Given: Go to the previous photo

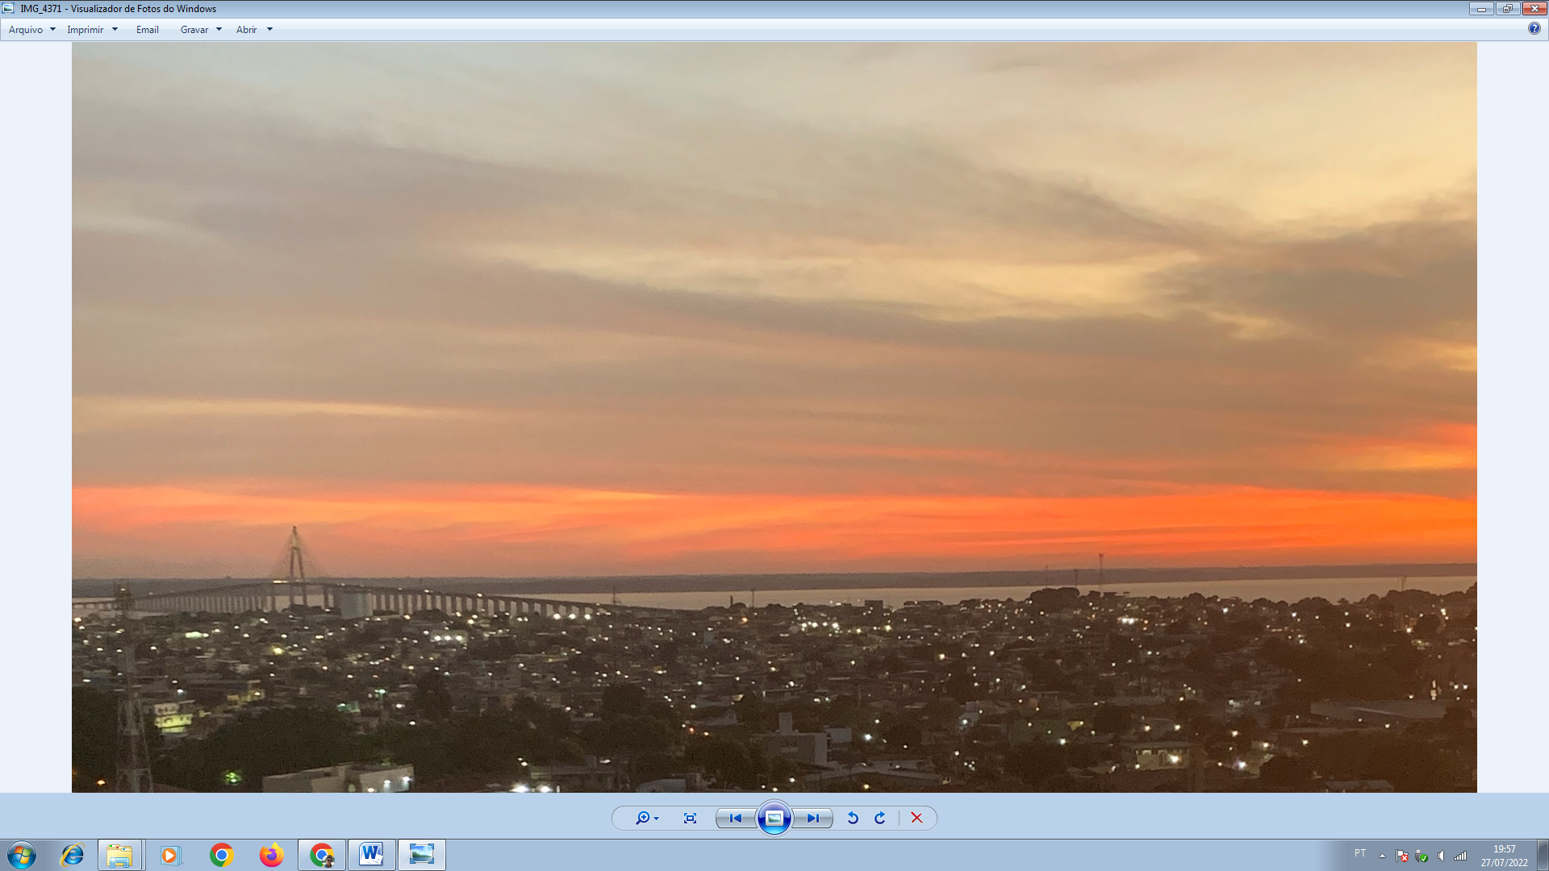Looking at the screenshot, I should pos(735,818).
